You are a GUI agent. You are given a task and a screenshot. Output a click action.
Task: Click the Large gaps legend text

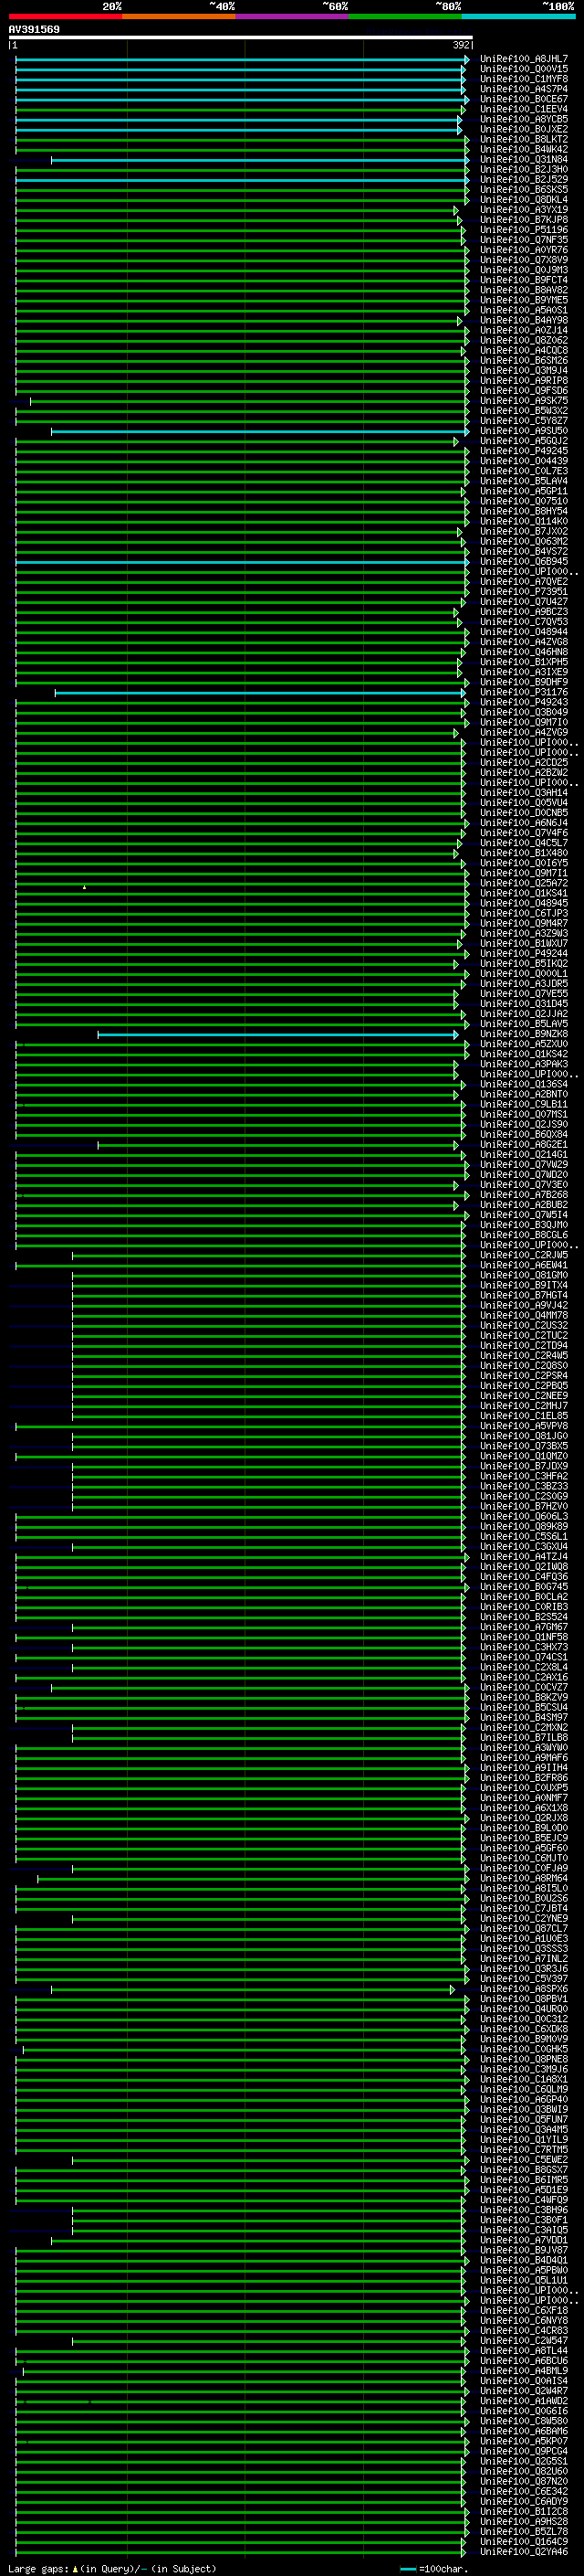(x=112, y=2569)
